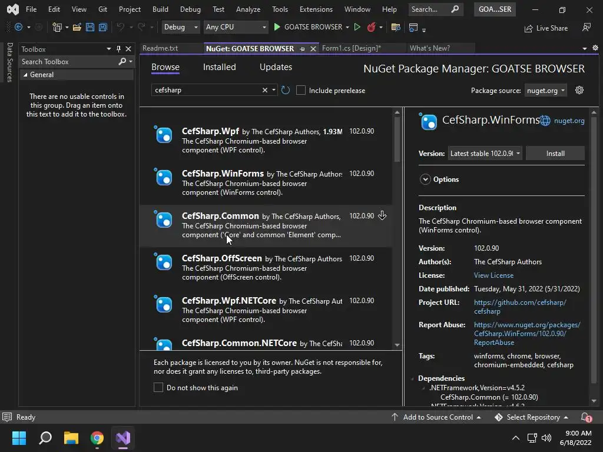Open the search history dropdown in NuGet search

pyautogui.click(x=274, y=90)
